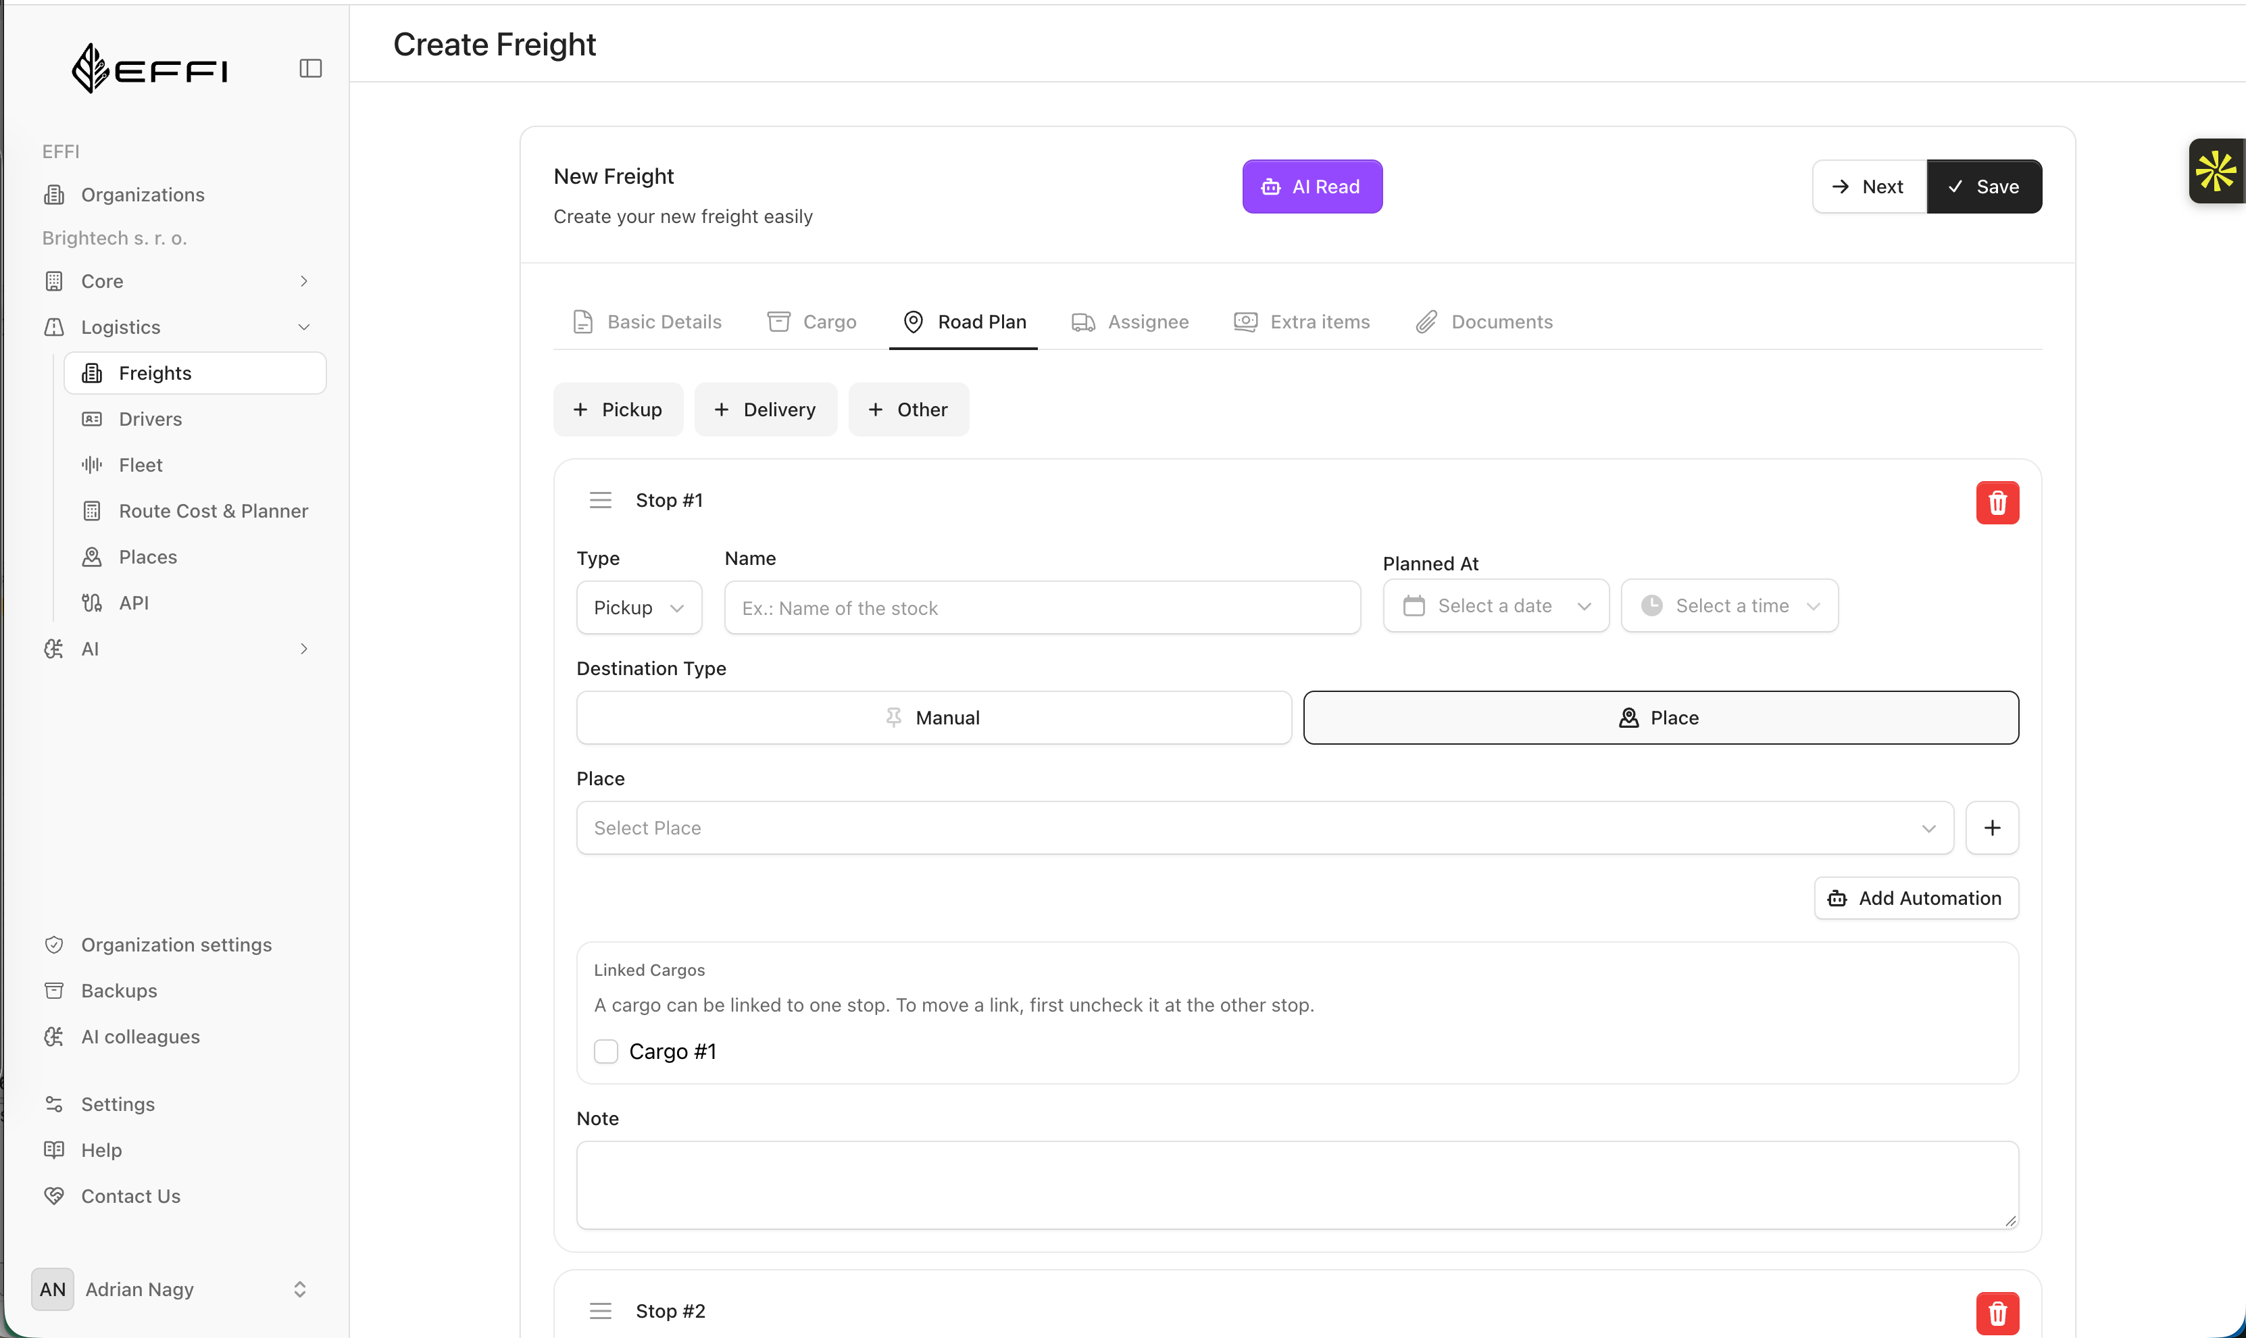This screenshot has width=2246, height=1338.
Task: Switch to the Documents tab
Action: click(1484, 322)
